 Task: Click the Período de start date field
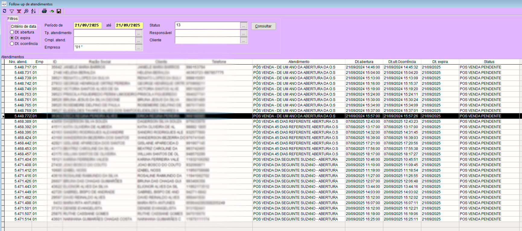87,25
